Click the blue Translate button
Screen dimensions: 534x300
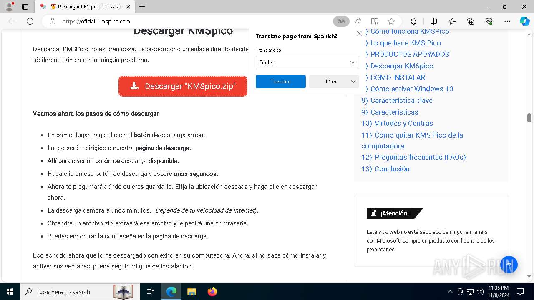click(x=281, y=82)
